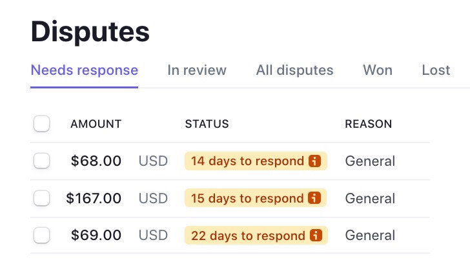Sort by the REASON column header
The width and height of the screenshot is (470, 271).
pyautogui.click(x=369, y=124)
